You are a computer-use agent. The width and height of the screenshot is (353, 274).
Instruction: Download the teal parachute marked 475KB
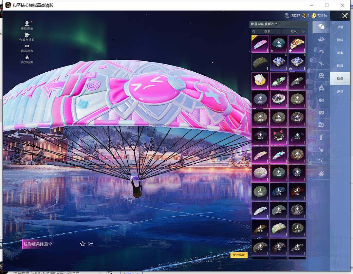click(x=279, y=44)
